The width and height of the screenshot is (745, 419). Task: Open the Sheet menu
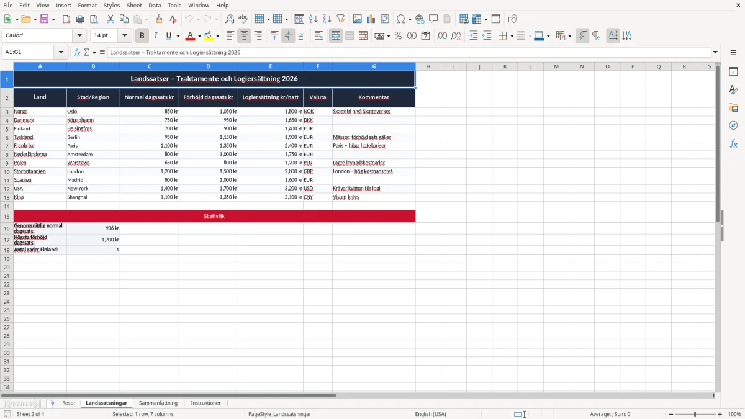click(134, 5)
